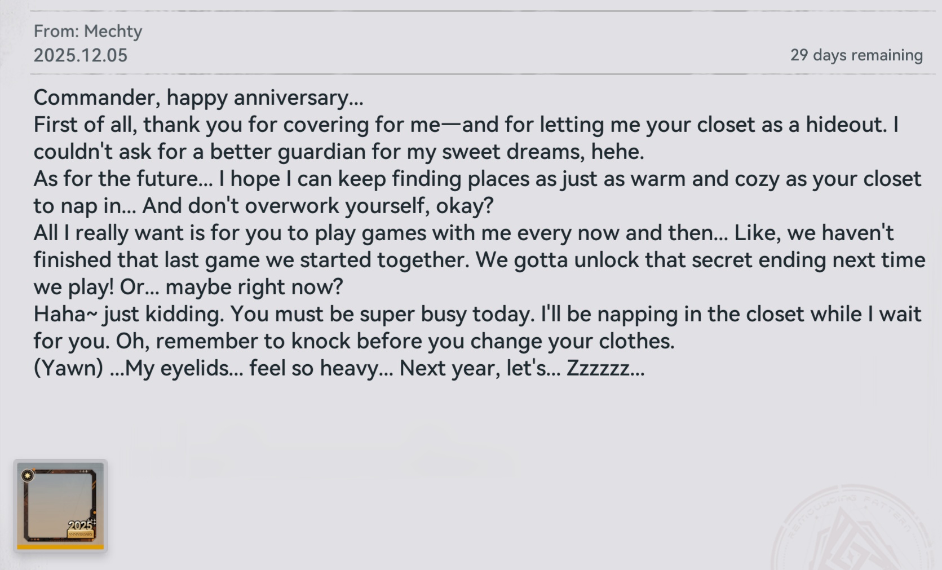Click the Zzzzzz text at the message end

click(x=605, y=368)
